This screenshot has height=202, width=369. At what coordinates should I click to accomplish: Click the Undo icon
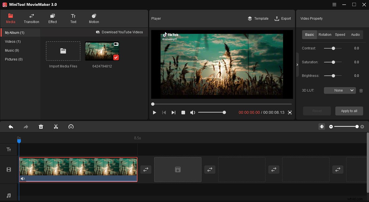coord(11,127)
